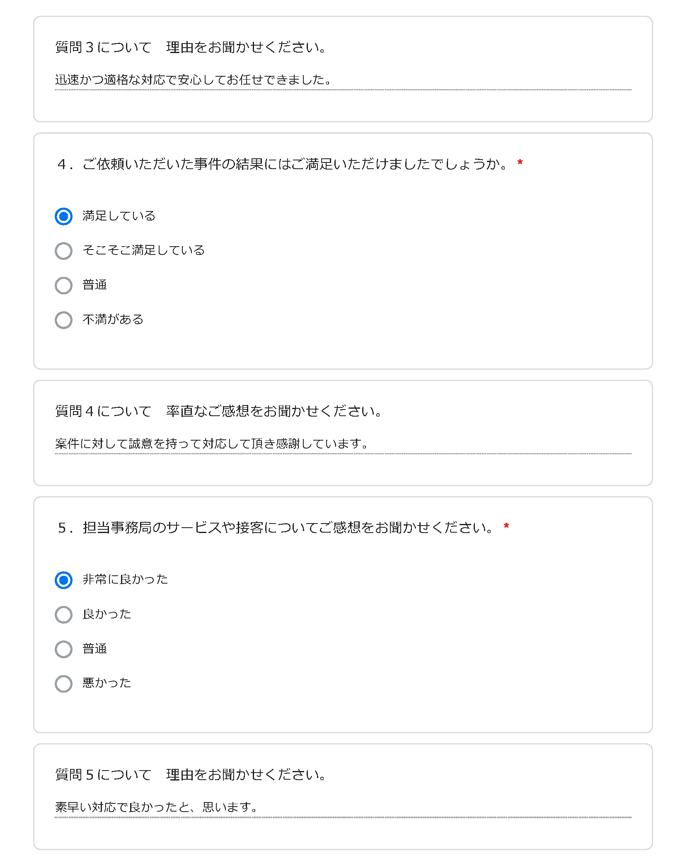Click the 満足している label text
This screenshot has width=685, height=863.
[x=119, y=216]
